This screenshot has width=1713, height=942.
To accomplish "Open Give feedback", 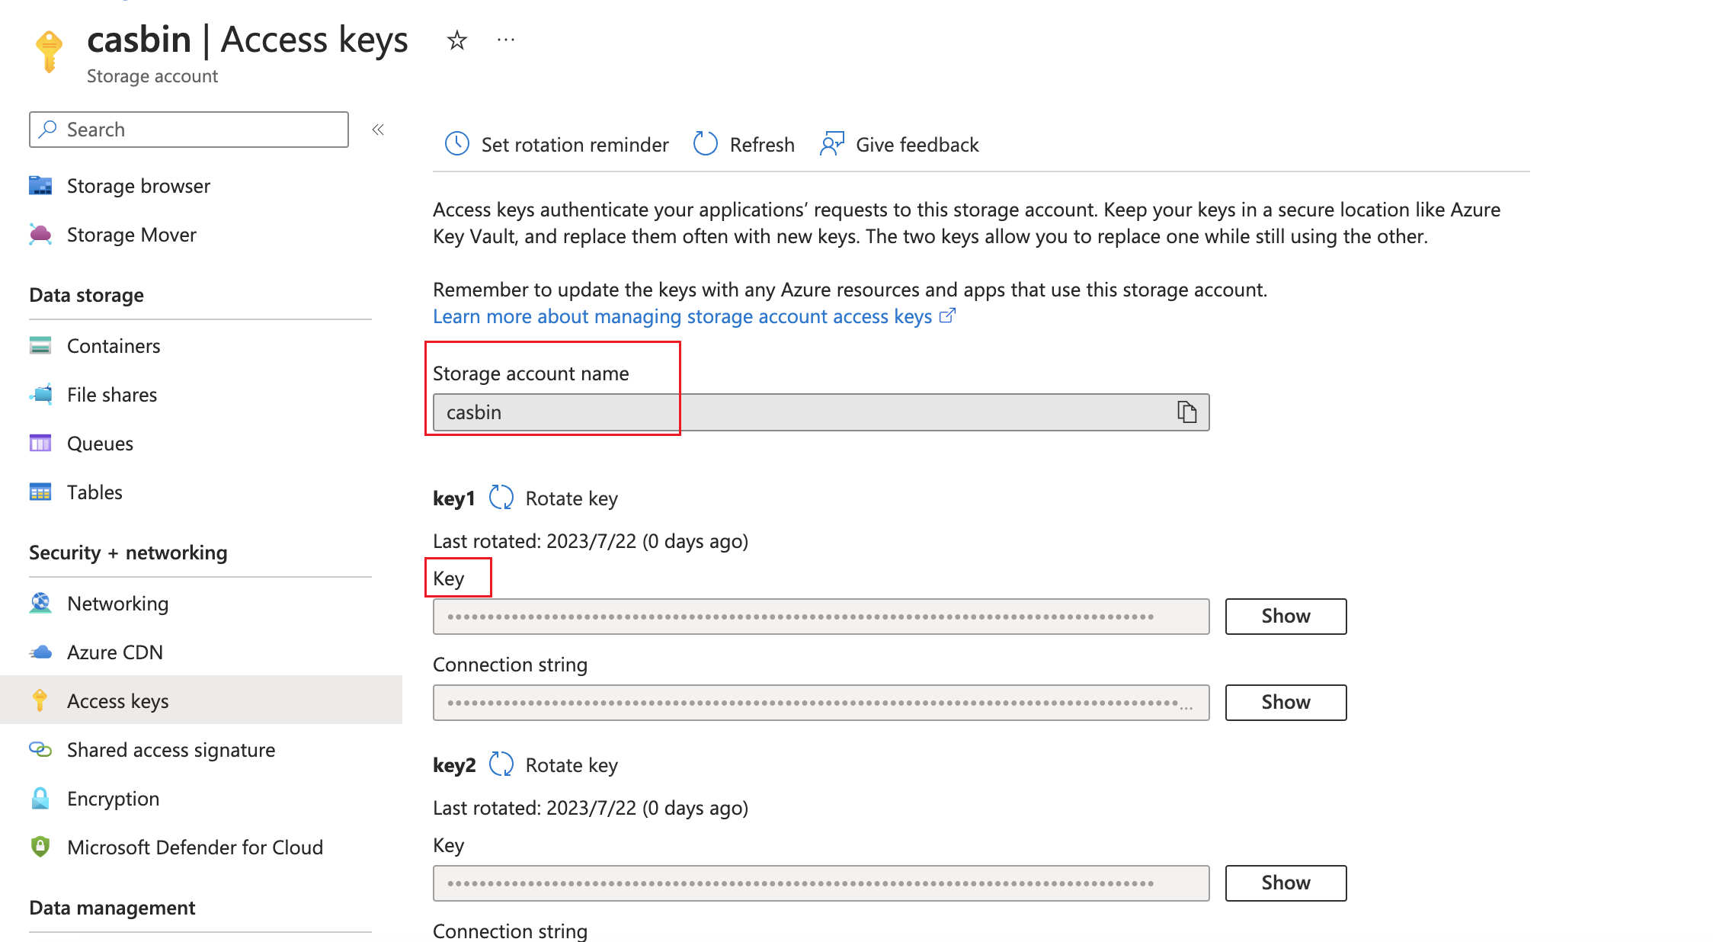I will point(899,144).
